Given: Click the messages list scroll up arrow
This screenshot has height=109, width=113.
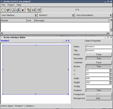Looking at the screenshot, I should point(111,20).
